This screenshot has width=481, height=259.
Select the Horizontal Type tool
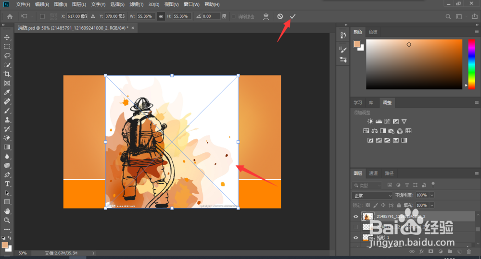coord(7,184)
